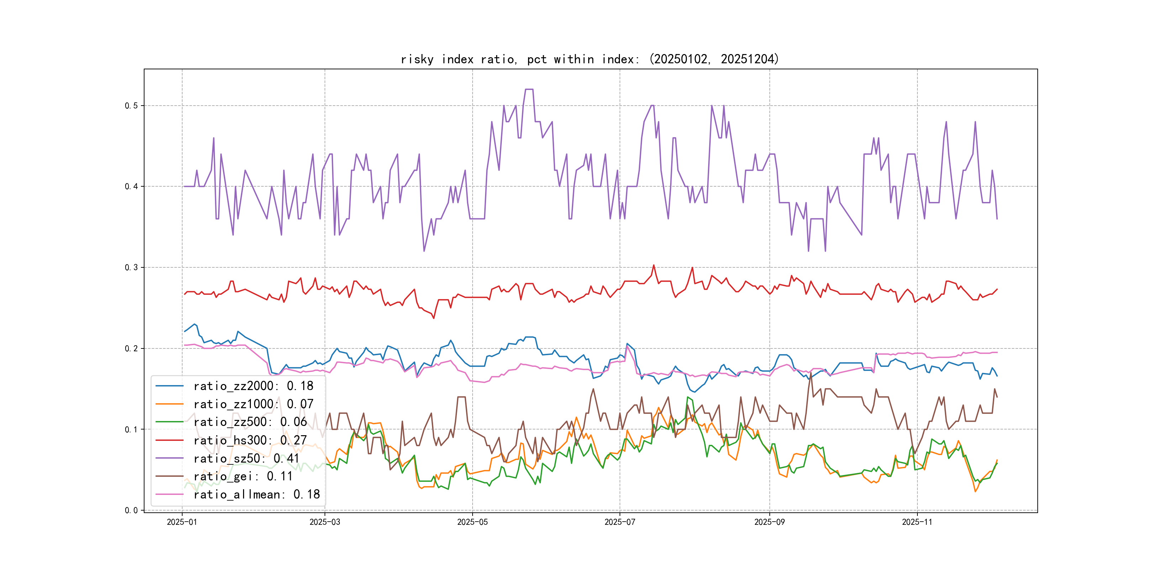Click the chart title 'risky index ratio'
The width and height of the screenshot is (1153, 576).
pyautogui.click(x=590, y=59)
